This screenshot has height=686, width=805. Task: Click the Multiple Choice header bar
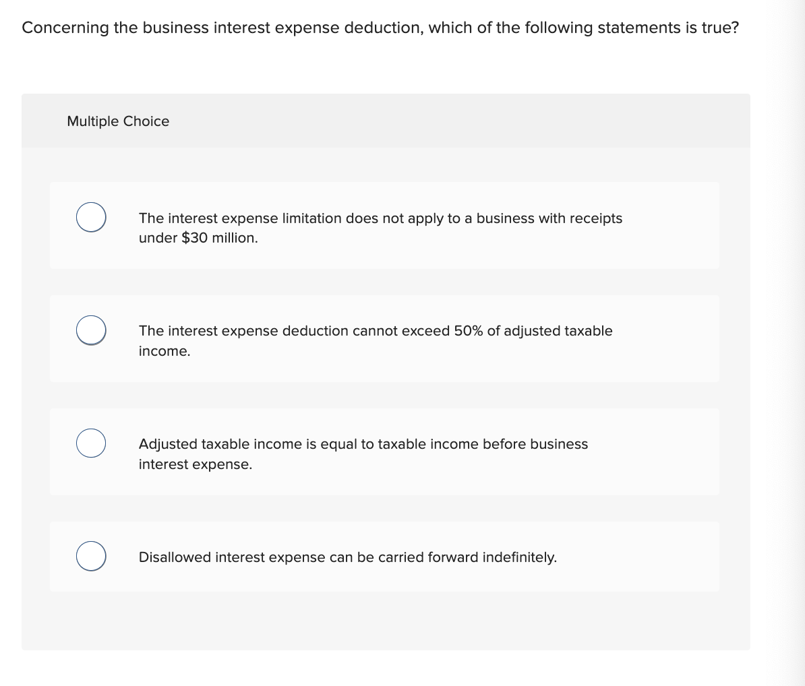click(386, 121)
